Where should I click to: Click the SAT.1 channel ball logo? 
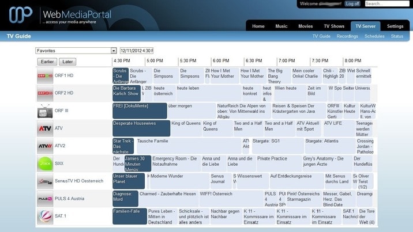tap(45, 216)
